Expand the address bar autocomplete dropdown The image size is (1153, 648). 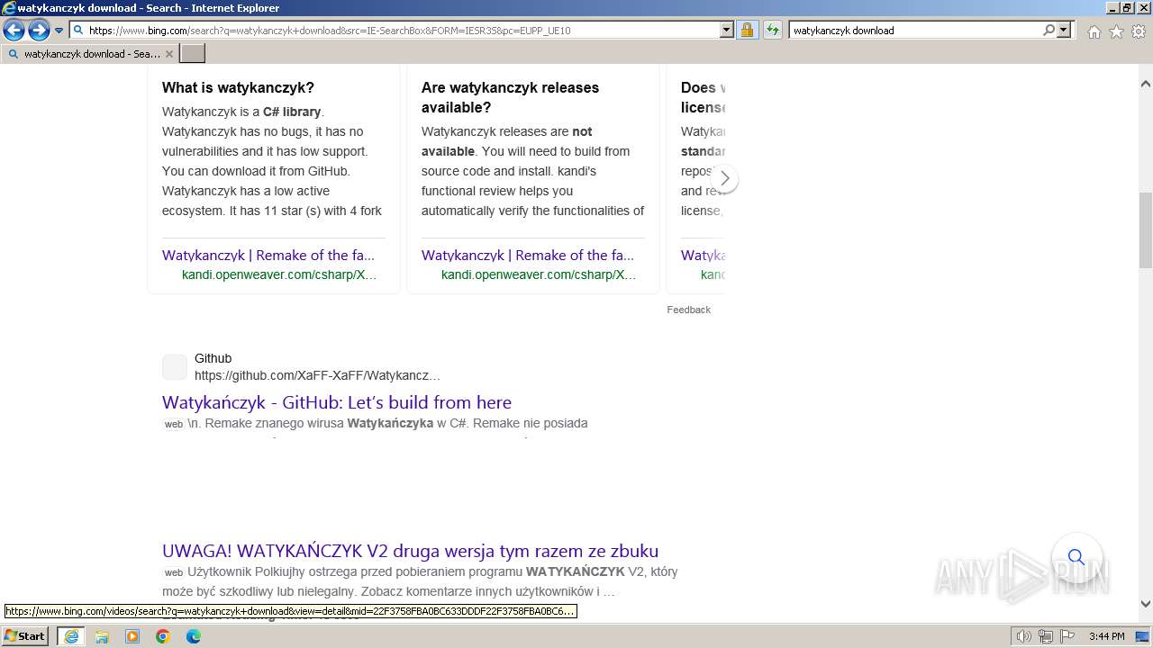click(x=727, y=30)
